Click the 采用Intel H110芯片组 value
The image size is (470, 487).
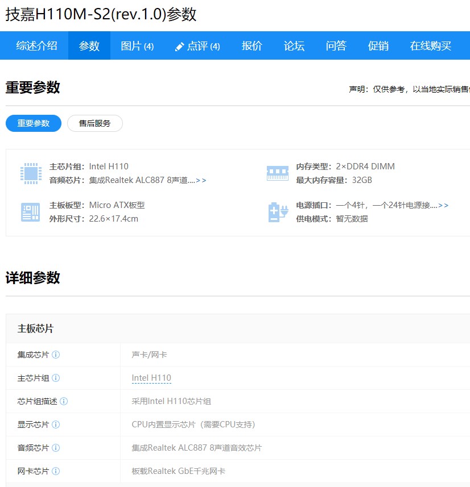click(x=171, y=401)
